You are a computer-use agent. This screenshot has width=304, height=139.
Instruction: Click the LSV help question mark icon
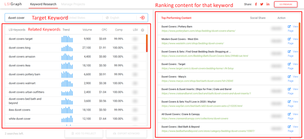[x=142, y=30]
